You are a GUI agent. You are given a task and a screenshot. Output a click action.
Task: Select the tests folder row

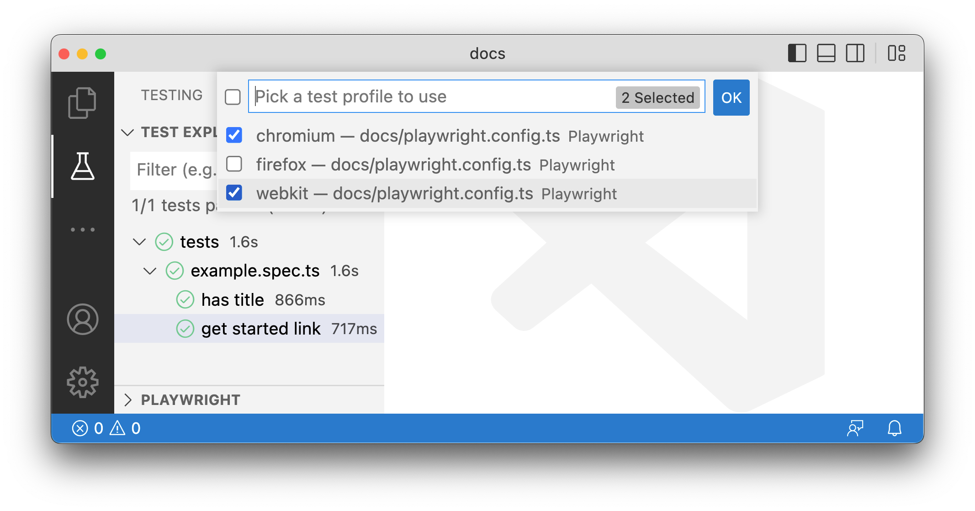249,242
